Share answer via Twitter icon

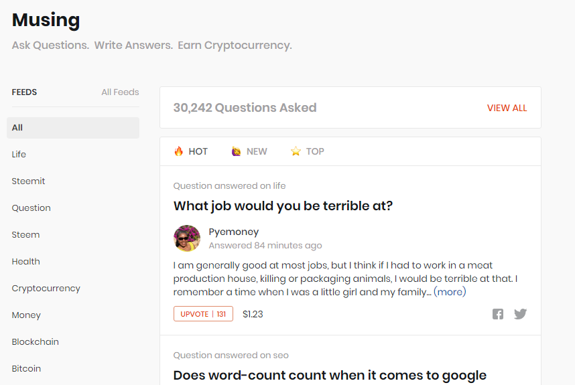[520, 314]
